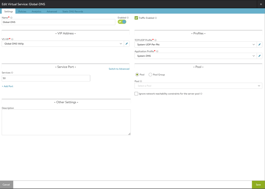
Task: Open the TCP/UDP Profile dropdown
Action: [x=254, y=44]
